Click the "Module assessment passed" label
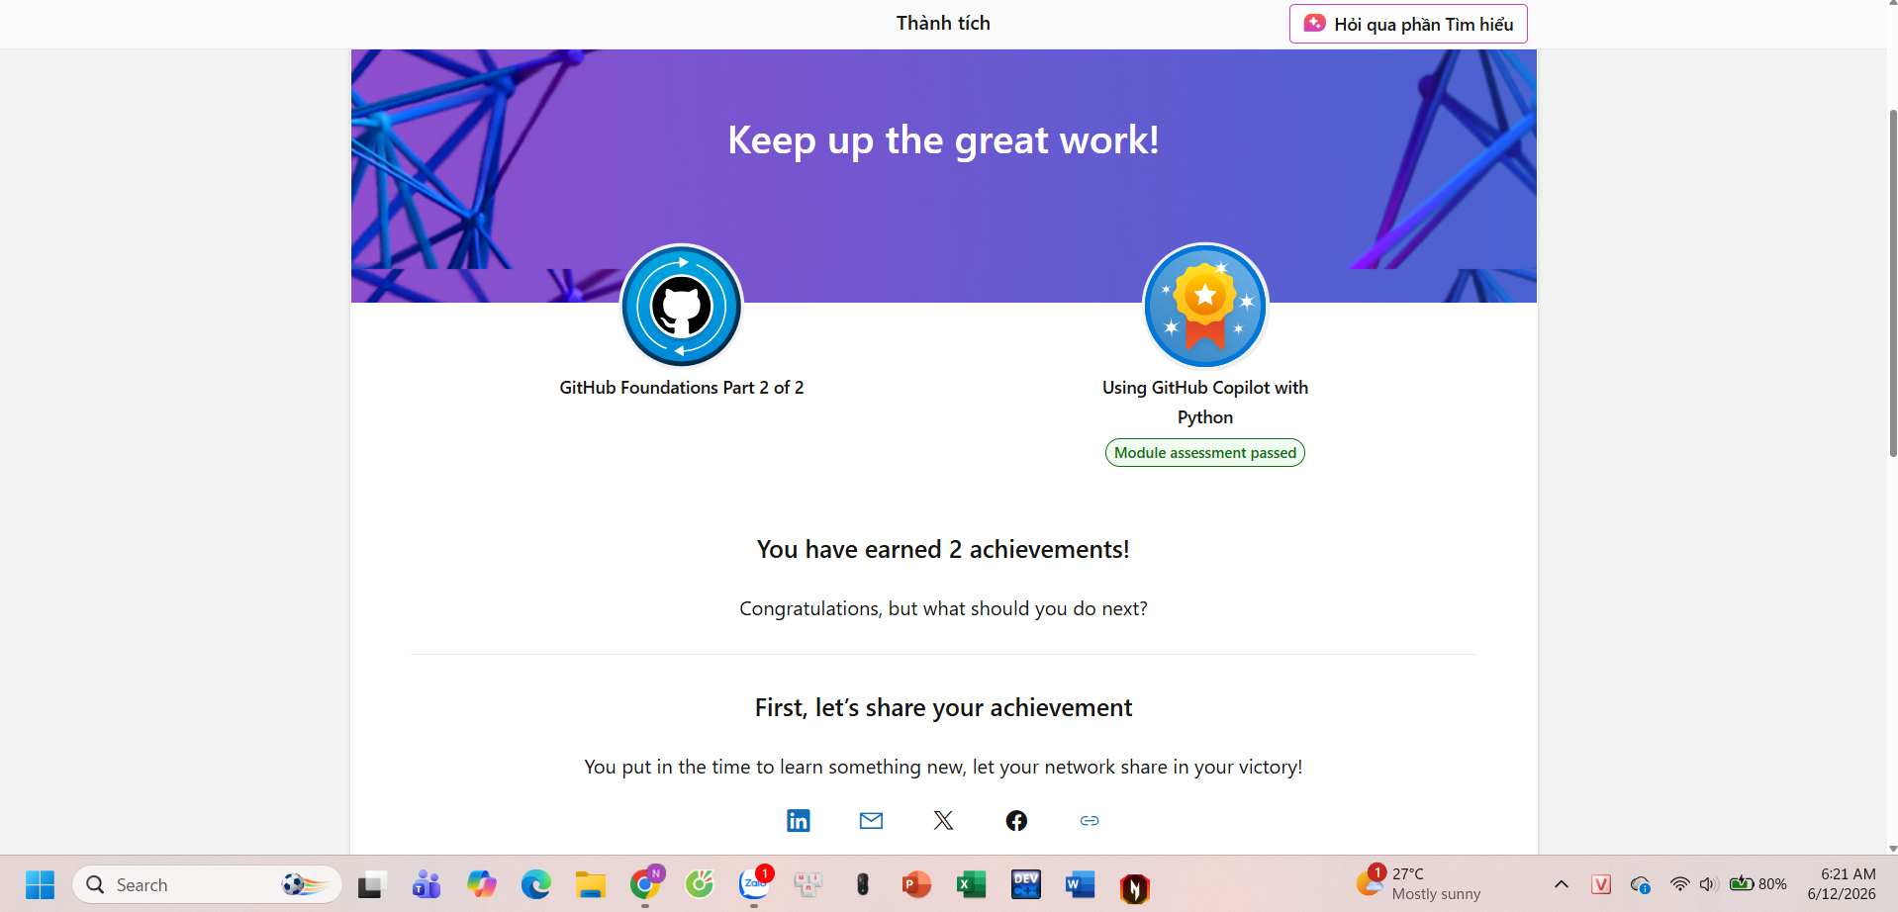The height and width of the screenshot is (912, 1898). 1205,453
